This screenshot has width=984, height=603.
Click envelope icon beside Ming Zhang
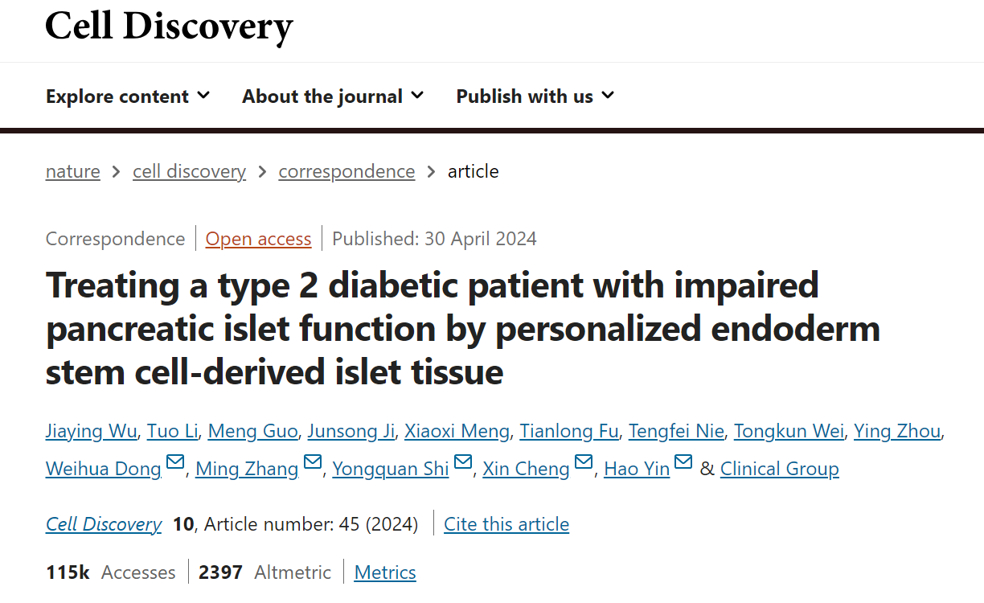click(x=313, y=463)
